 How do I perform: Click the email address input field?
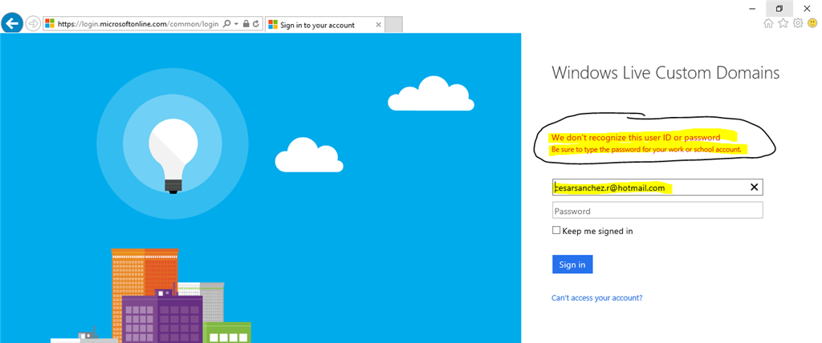[657, 188]
